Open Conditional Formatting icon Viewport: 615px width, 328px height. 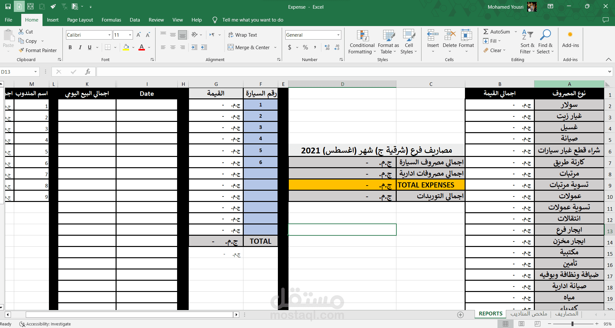(363, 35)
